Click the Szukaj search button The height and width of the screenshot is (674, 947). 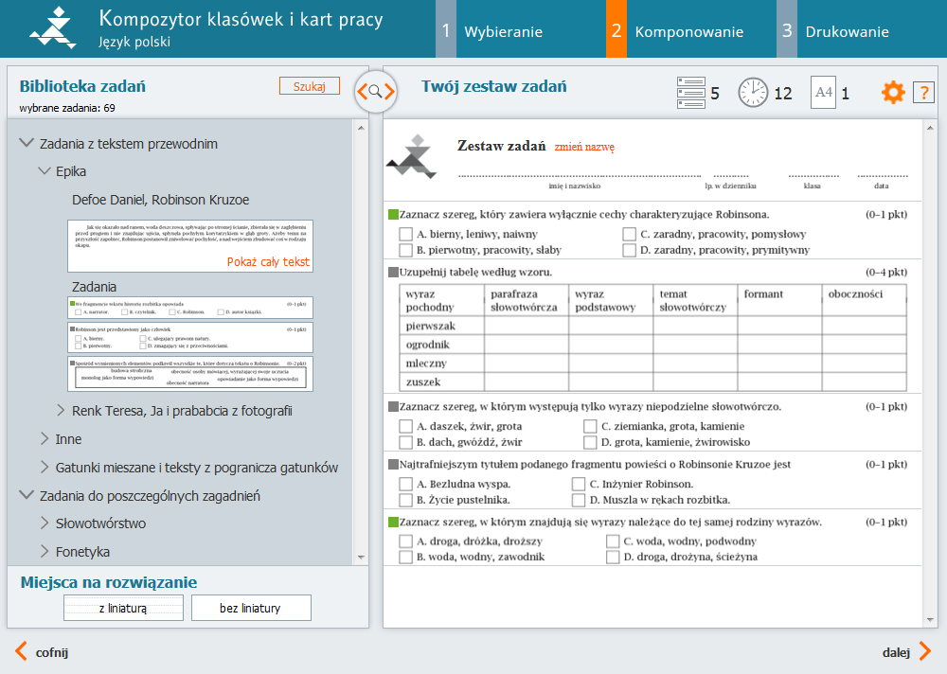310,86
